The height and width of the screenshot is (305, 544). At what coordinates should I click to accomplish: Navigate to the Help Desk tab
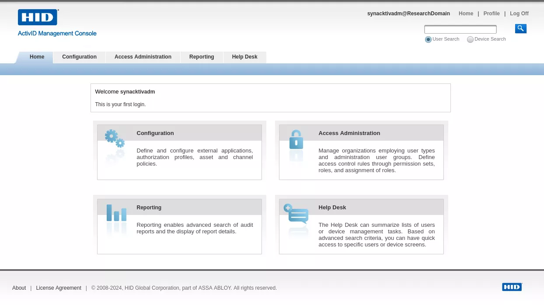[x=244, y=57]
